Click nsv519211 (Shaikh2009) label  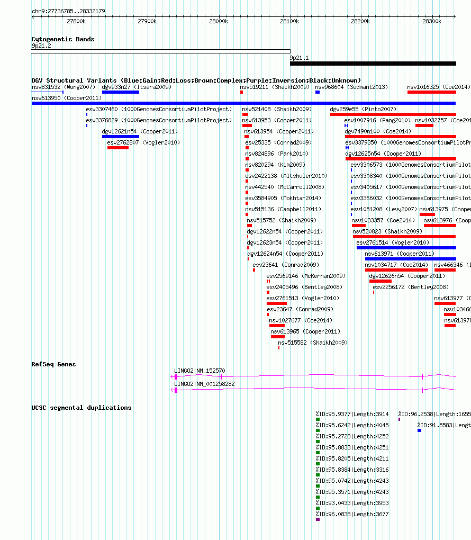point(275,87)
